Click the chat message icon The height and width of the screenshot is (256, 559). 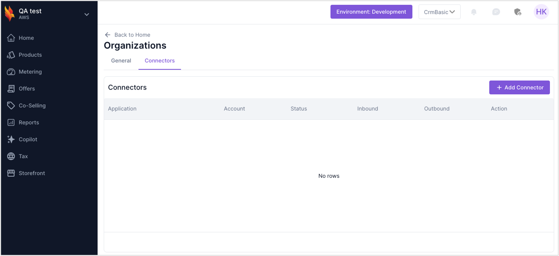tap(496, 12)
